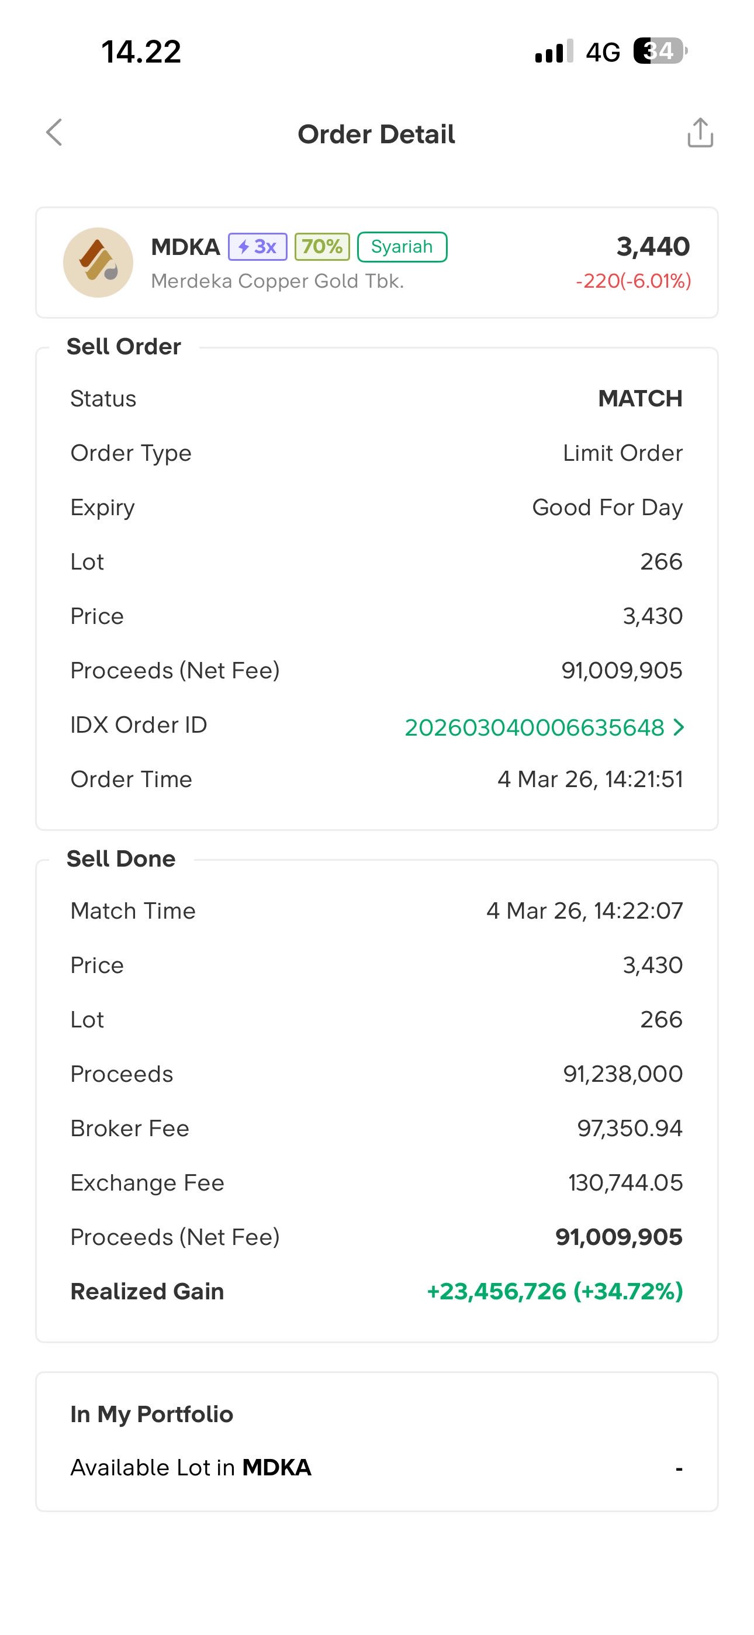Screen dimensions: 754x1635
Task: Tap the battery indicator in status bar
Action: (659, 51)
